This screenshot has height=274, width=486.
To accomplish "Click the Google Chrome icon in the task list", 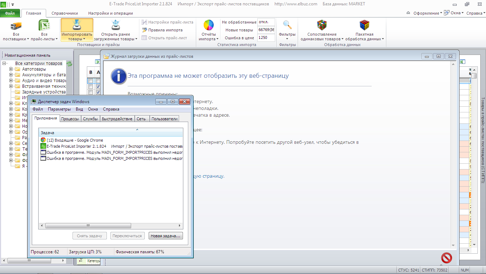I will 43,140.
